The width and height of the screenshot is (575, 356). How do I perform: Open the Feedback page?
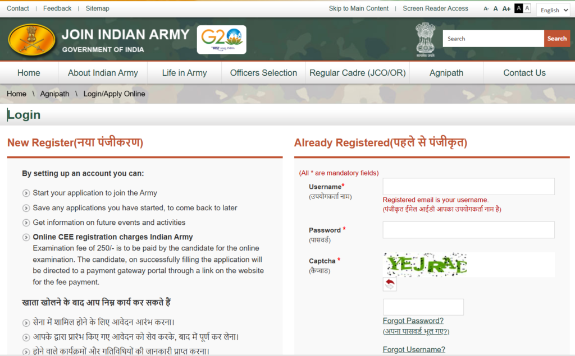click(x=57, y=8)
